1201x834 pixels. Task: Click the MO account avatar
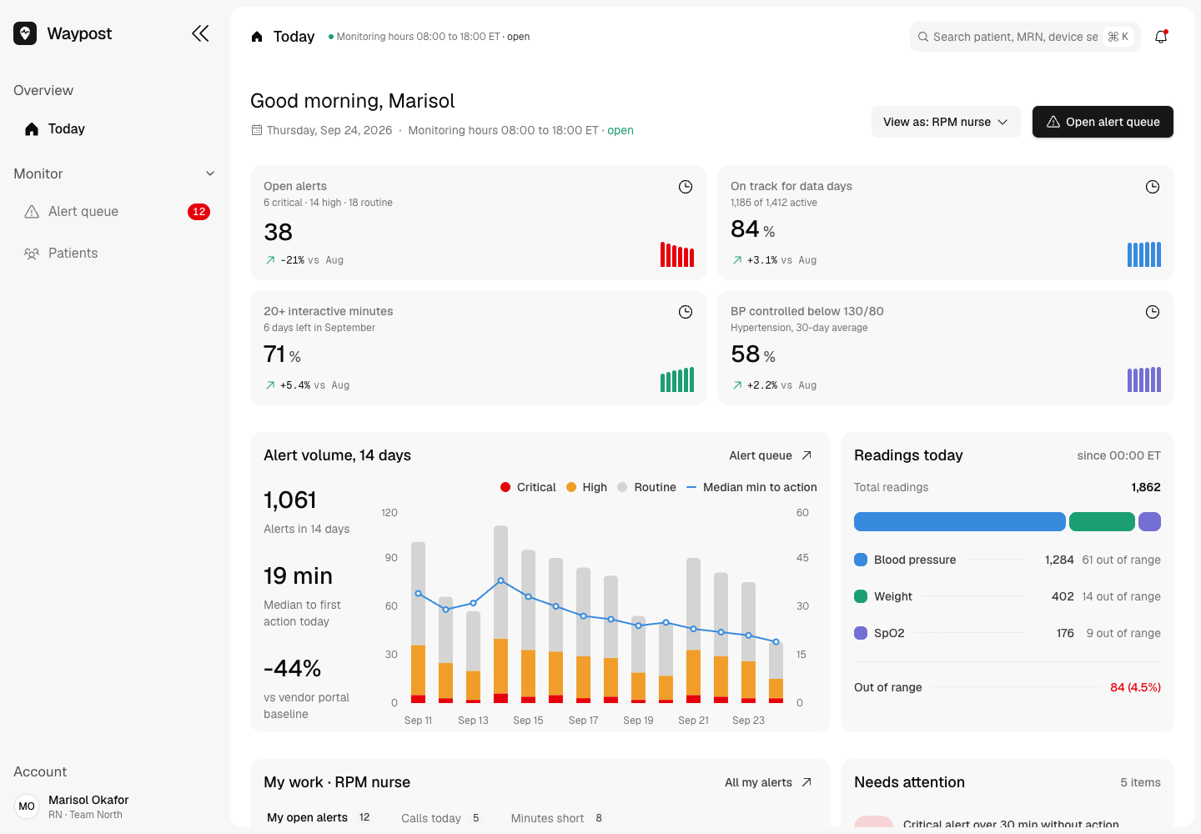click(27, 806)
